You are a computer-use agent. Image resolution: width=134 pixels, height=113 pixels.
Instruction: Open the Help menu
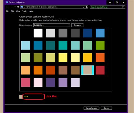31,11
